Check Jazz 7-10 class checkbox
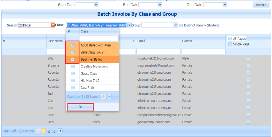The height and width of the screenshot is (137, 272). (x=73, y=88)
